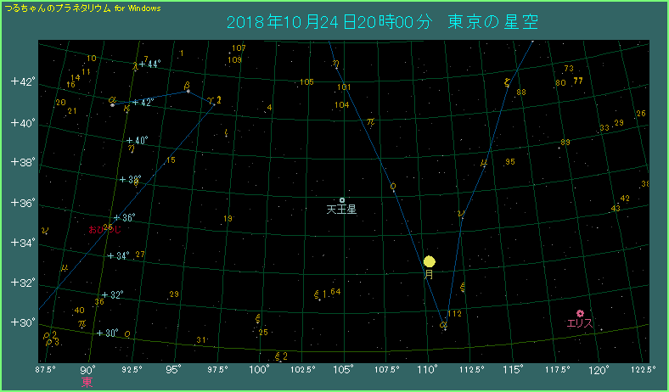Click the red おひつじ constellation label

pyautogui.click(x=105, y=229)
